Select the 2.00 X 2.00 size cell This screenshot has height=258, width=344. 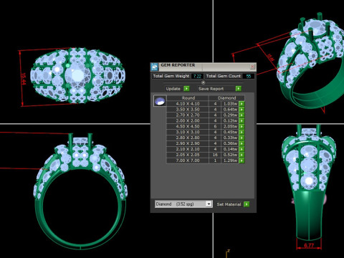pos(188,120)
